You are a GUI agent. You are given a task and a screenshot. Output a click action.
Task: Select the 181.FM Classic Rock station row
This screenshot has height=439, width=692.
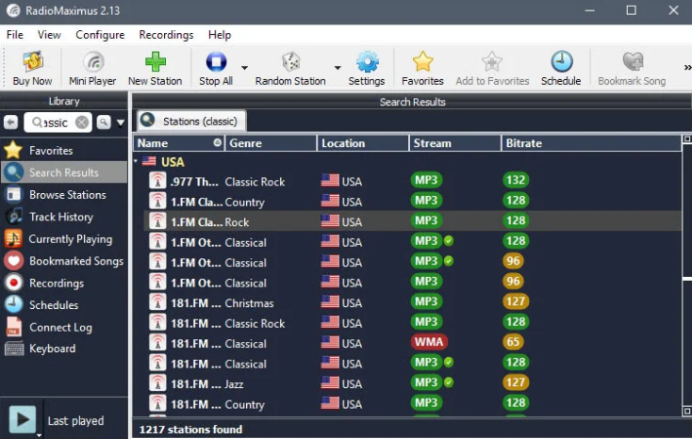[x=413, y=323]
